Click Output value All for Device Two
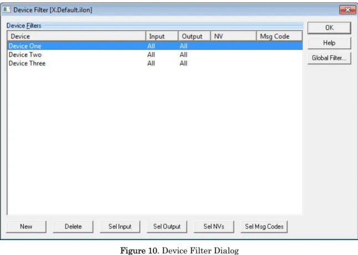 click(183, 55)
